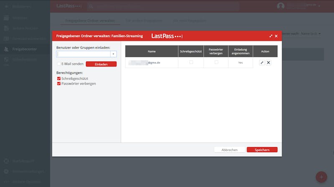The image size is (334, 187).
Task: Click the Benutzer oder Gruppen einladen label
Action: [x=83, y=48]
